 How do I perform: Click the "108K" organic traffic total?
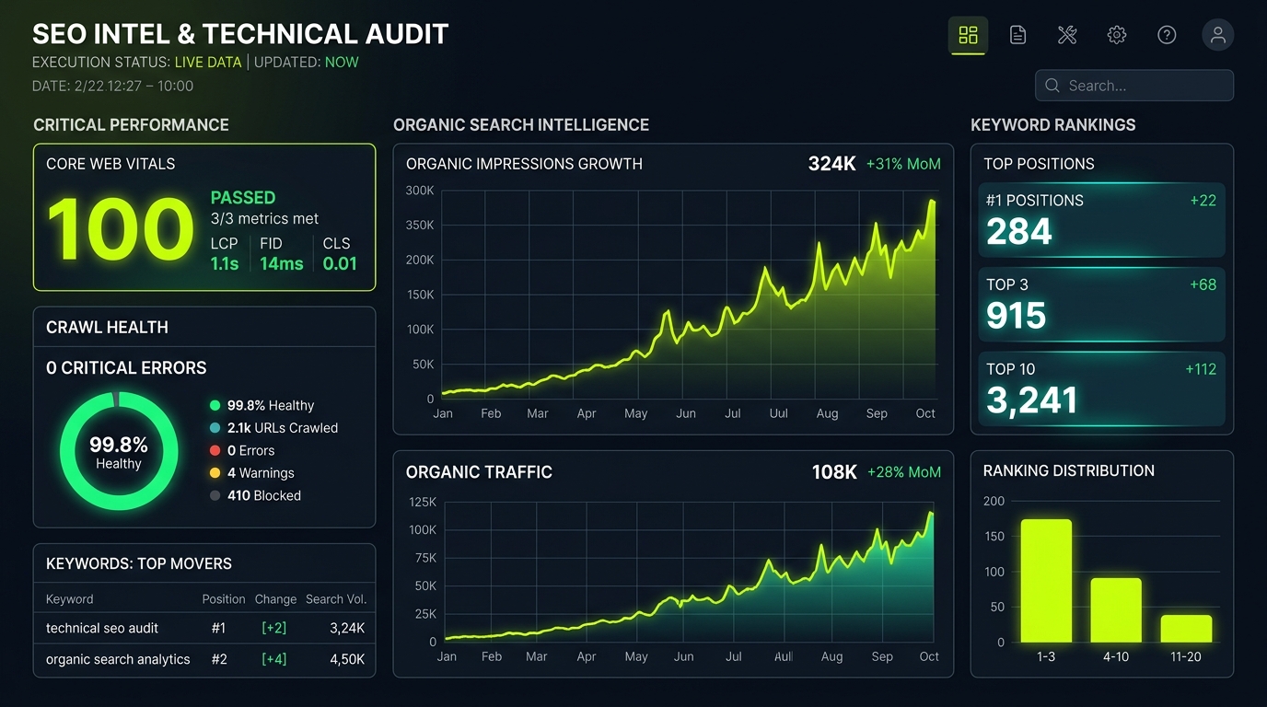click(834, 472)
